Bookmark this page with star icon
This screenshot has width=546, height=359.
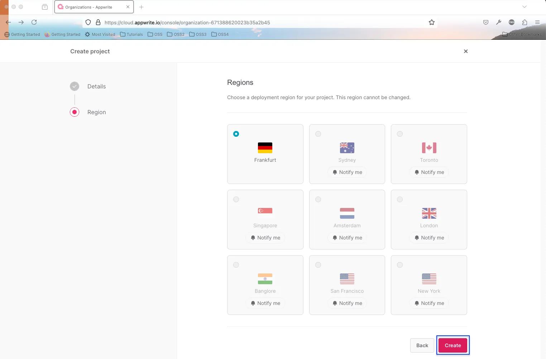pyautogui.click(x=432, y=22)
